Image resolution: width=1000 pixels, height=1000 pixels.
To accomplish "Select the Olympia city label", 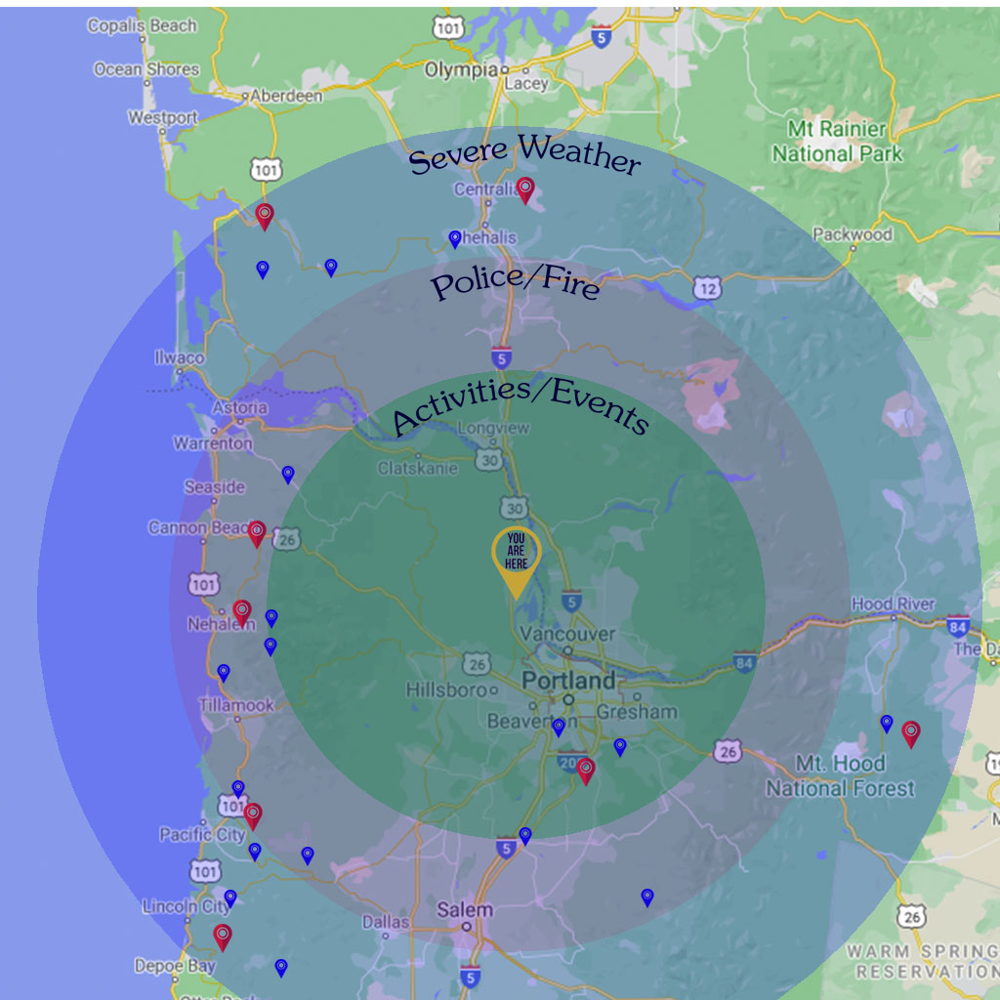I will coord(462,70).
